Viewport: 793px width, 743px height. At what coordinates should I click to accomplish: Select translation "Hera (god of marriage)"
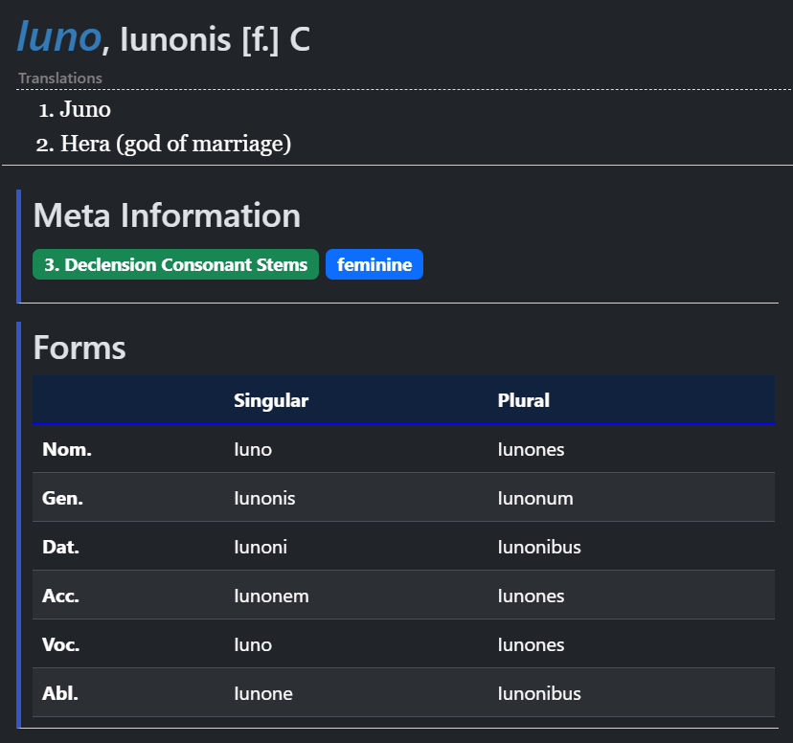click(x=175, y=144)
